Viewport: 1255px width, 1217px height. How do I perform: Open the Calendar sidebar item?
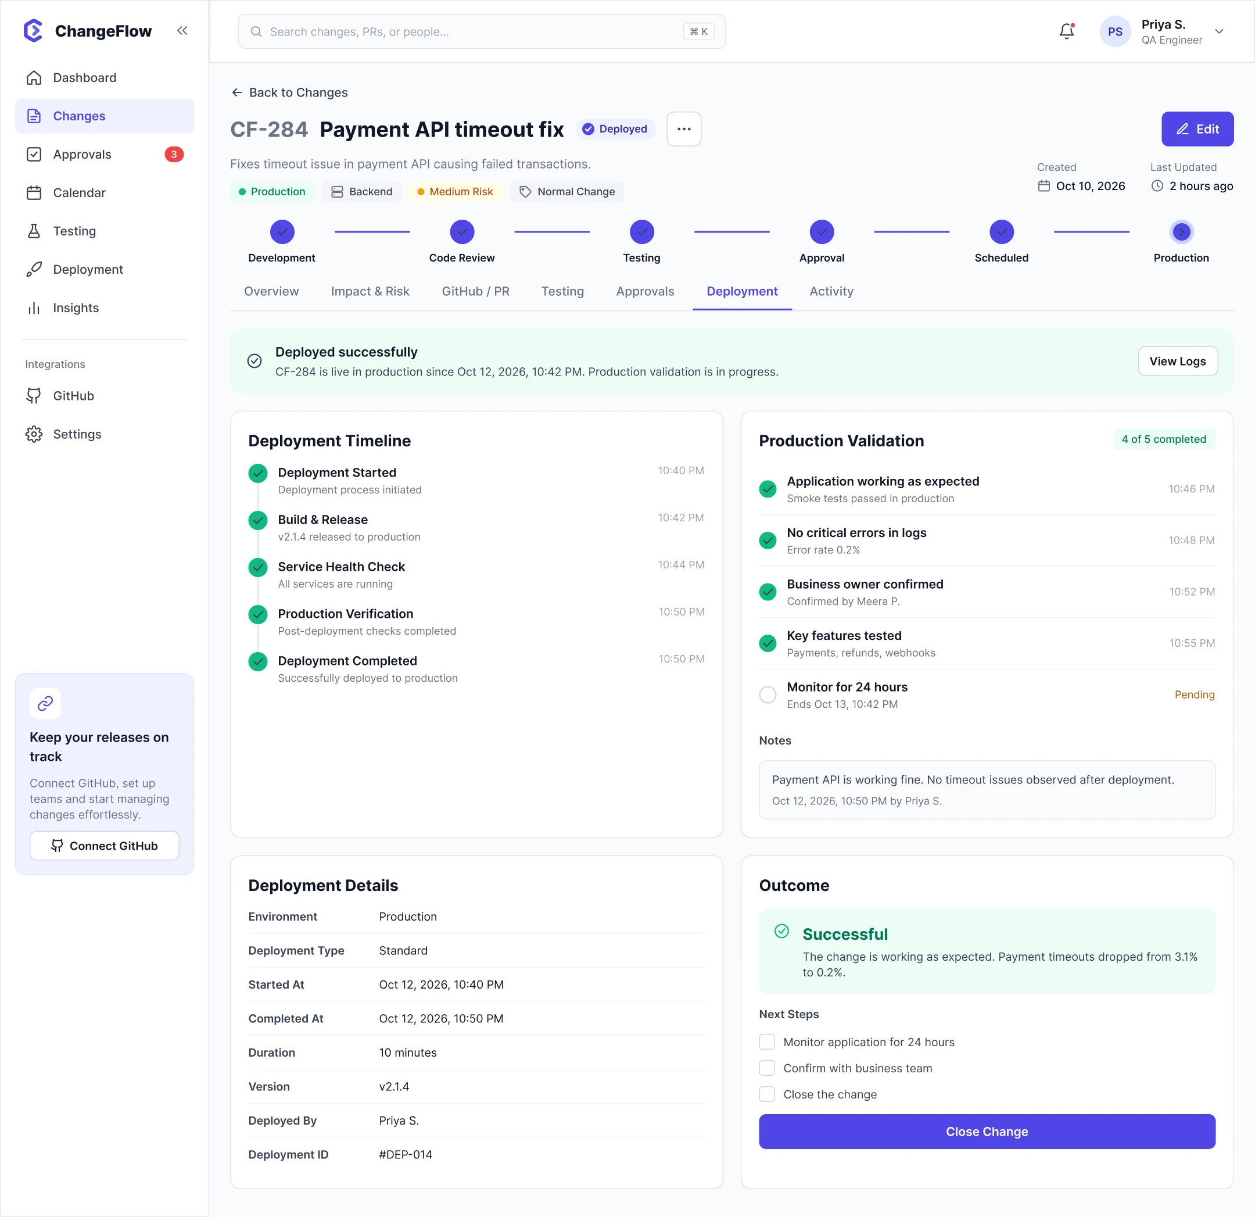pyautogui.click(x=105, y=193)
